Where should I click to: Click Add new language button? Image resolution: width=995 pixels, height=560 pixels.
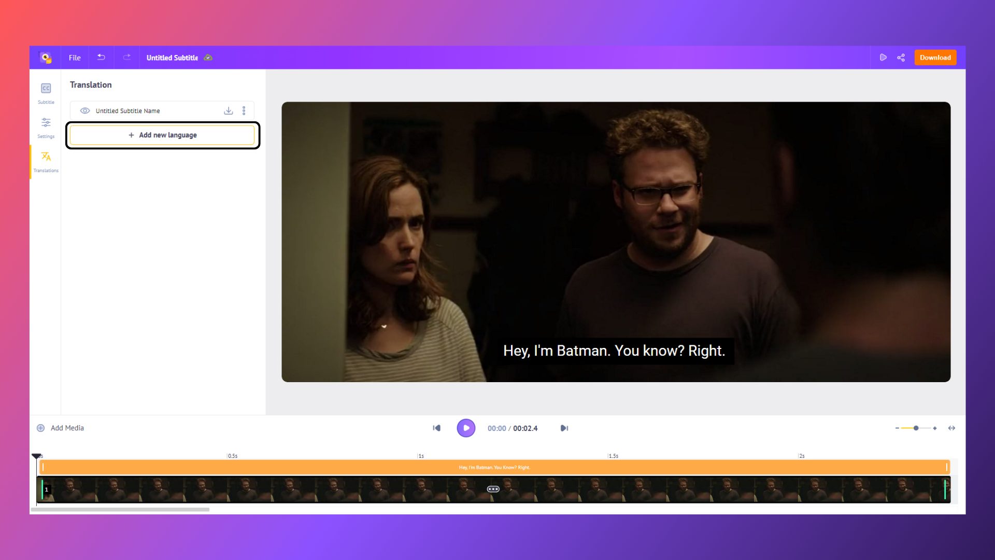pyautogui.click(x=162, y=135)
